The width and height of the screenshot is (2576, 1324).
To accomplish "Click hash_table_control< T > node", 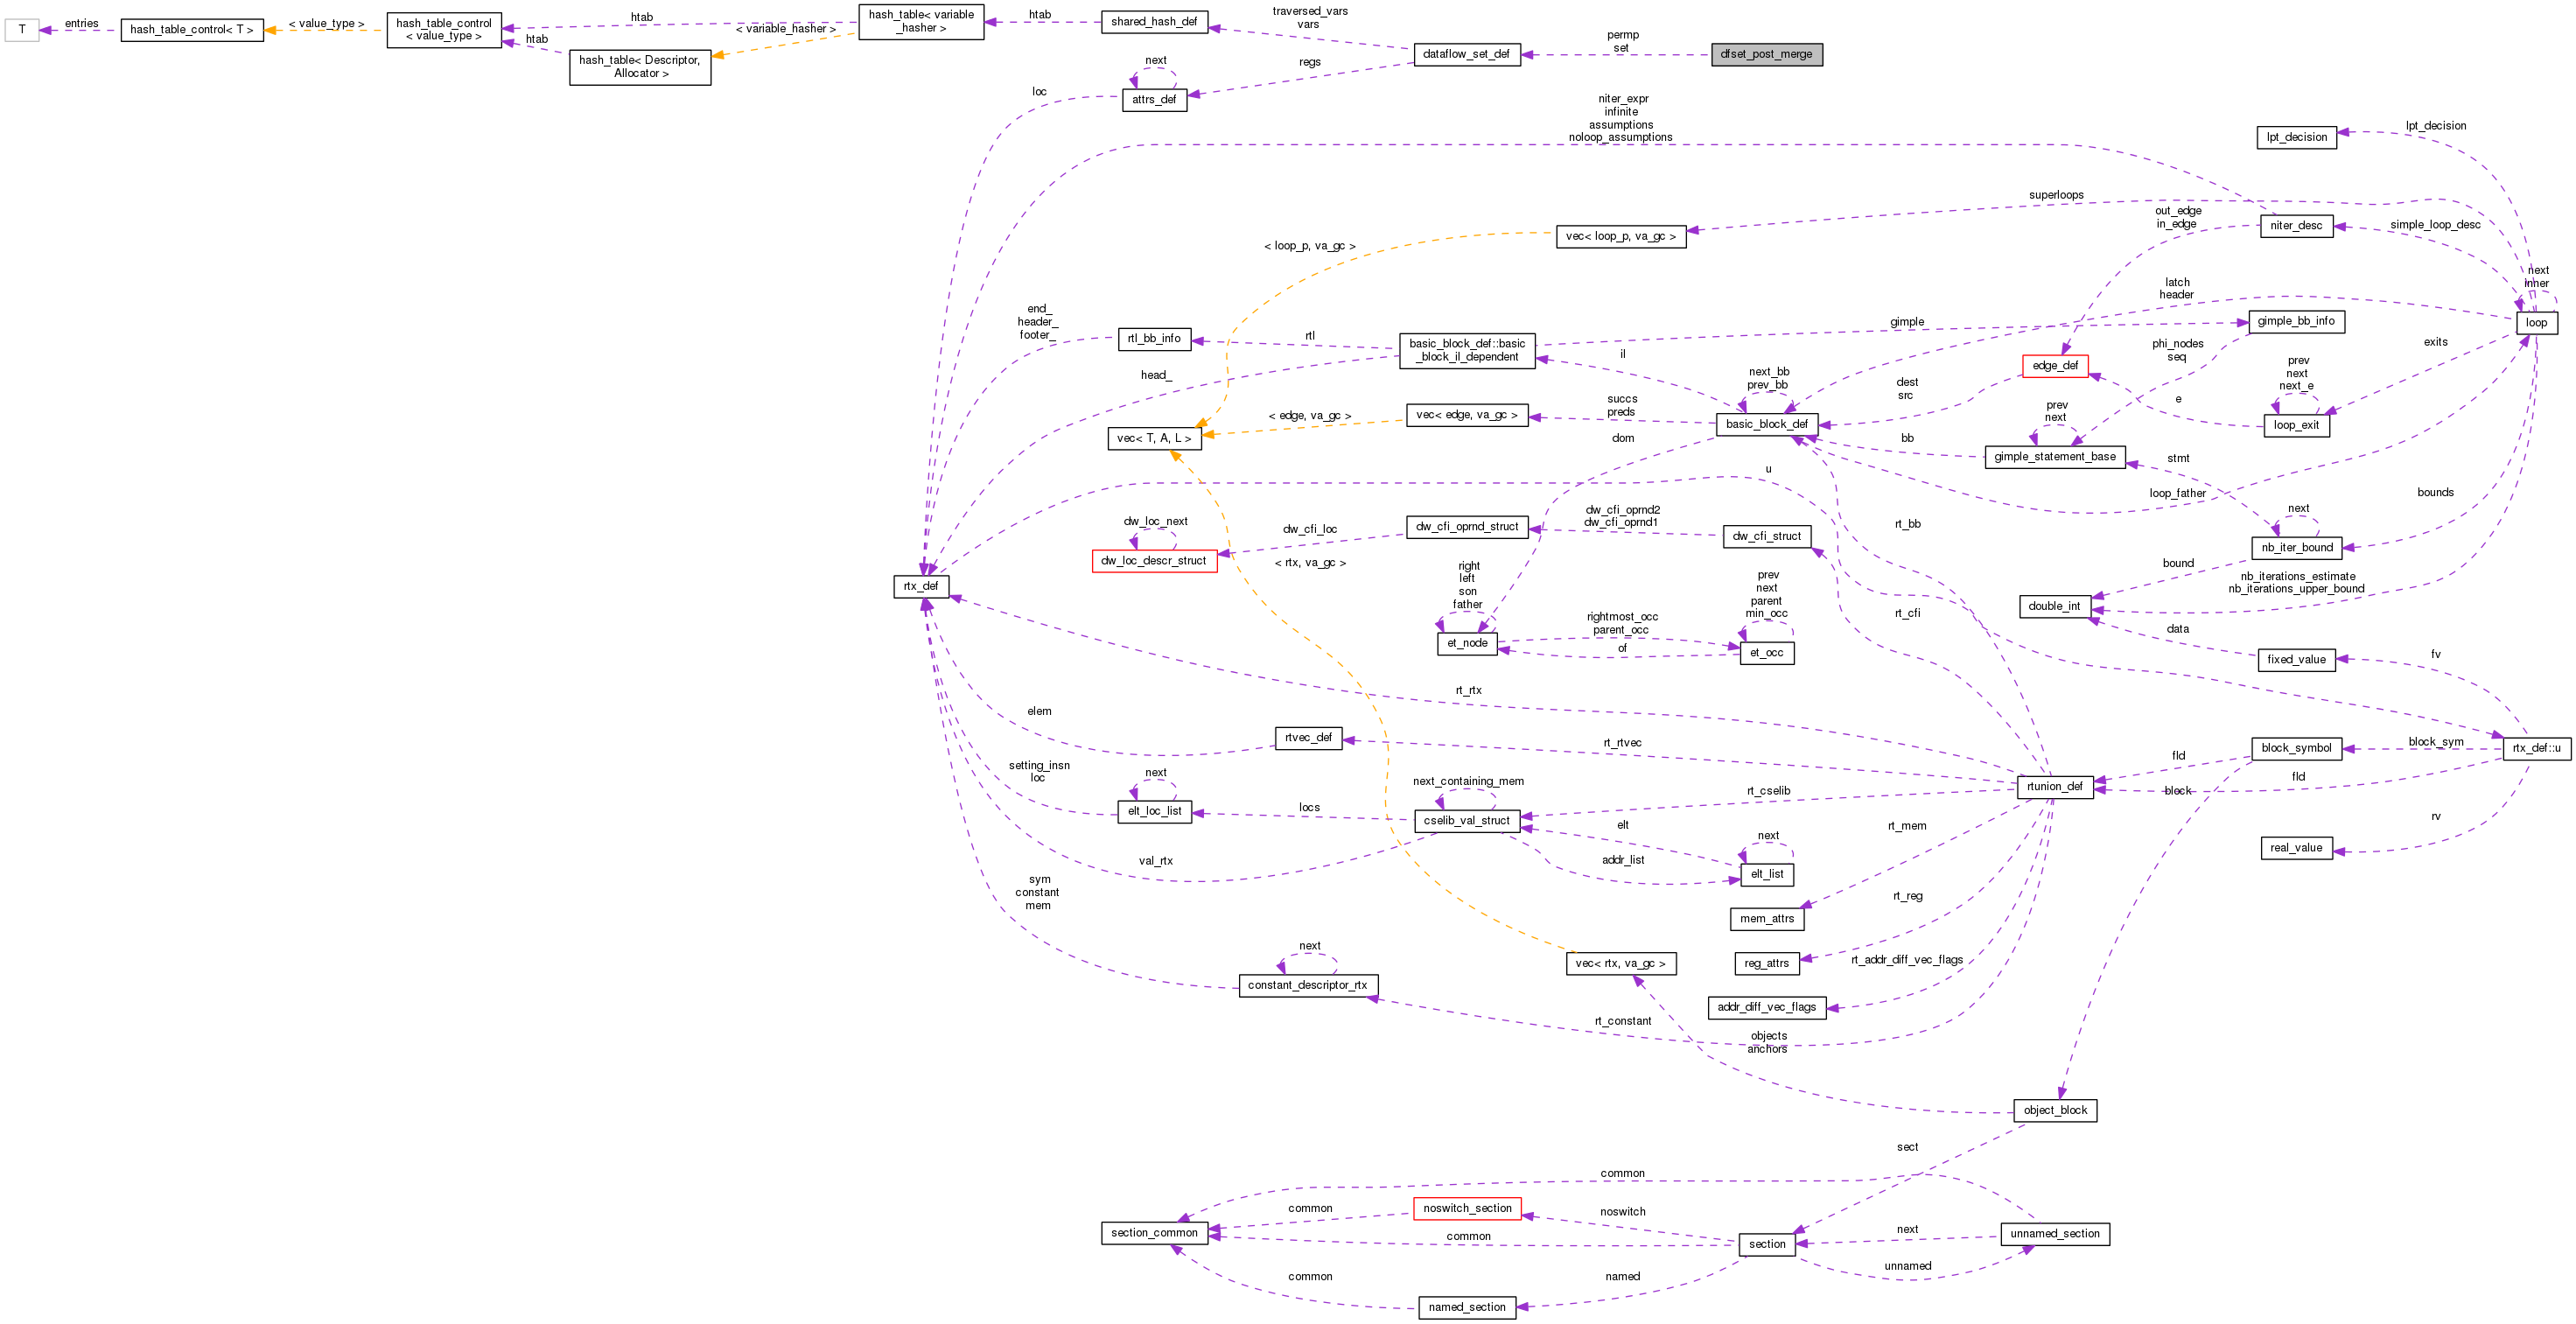I will [x=192, y=30].
